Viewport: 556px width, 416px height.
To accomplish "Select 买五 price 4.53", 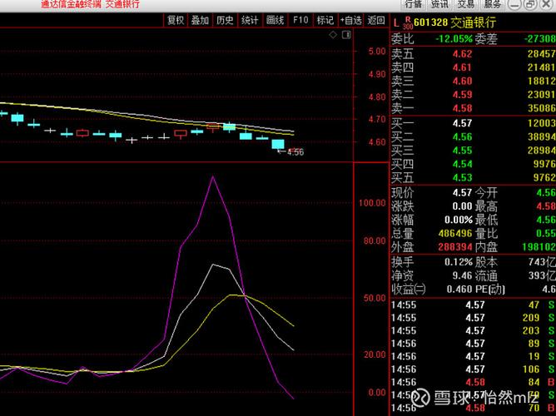I will coord(462,177).
